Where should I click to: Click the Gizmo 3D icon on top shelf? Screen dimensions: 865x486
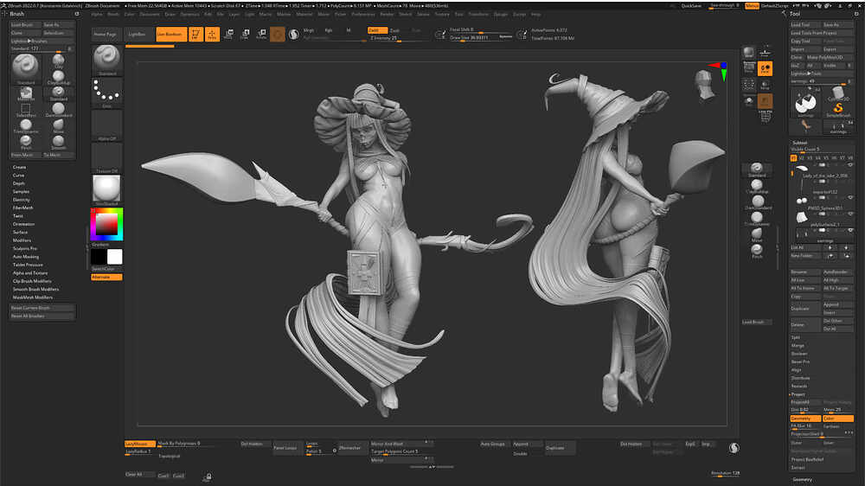(x=278, y=35)
